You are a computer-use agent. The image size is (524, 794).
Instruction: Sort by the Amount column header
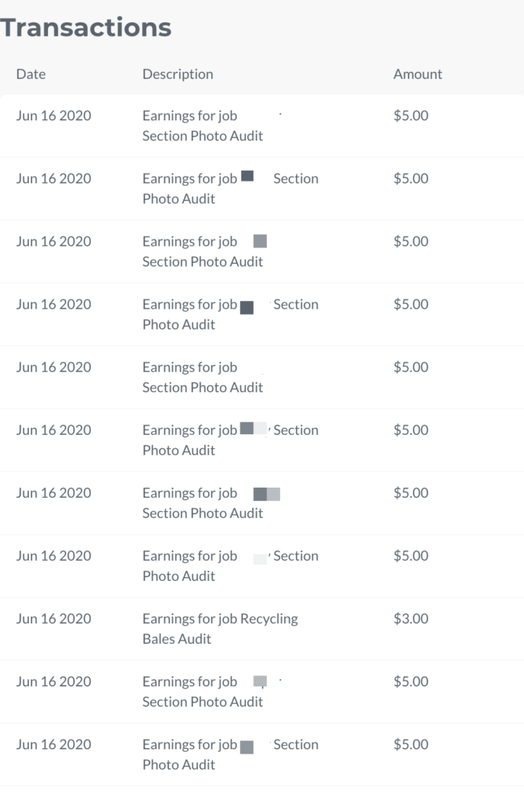pyautogui.click(x=418, y=74)
